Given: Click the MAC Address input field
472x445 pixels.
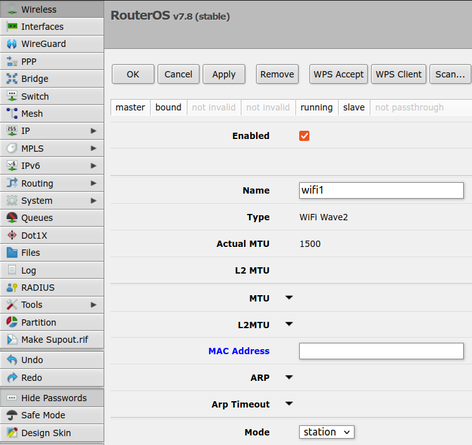Looking at the screenshot, I should click(381, 351).
